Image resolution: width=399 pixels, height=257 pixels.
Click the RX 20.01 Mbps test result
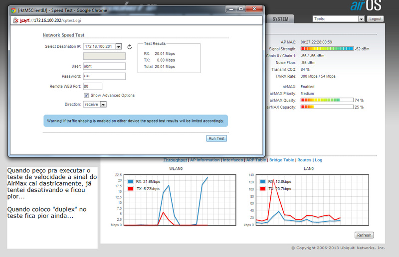pos(159,54)
